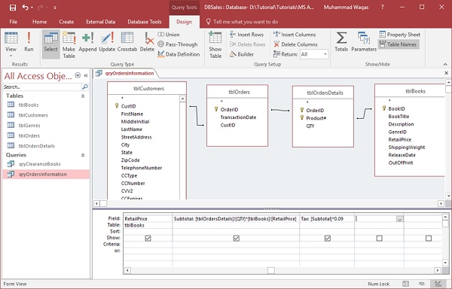
Task: Select the Data Definition option
Action: tap(179, 54)
